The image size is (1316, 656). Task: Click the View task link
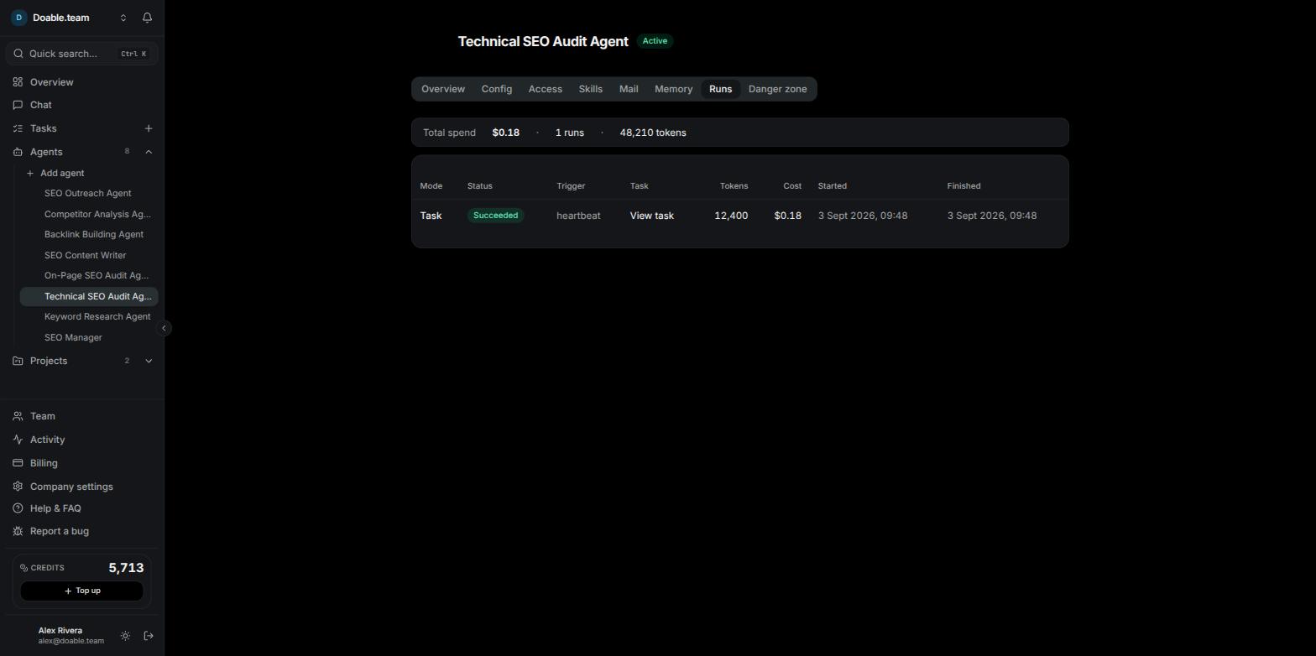point(652,216)
